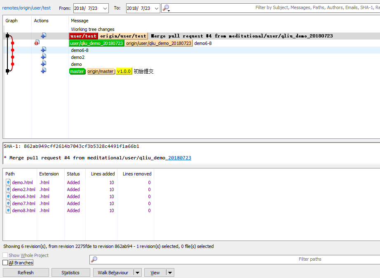
Task: Toggle the Show Whole Project checkbox
Action: click(x=5, y=255)
